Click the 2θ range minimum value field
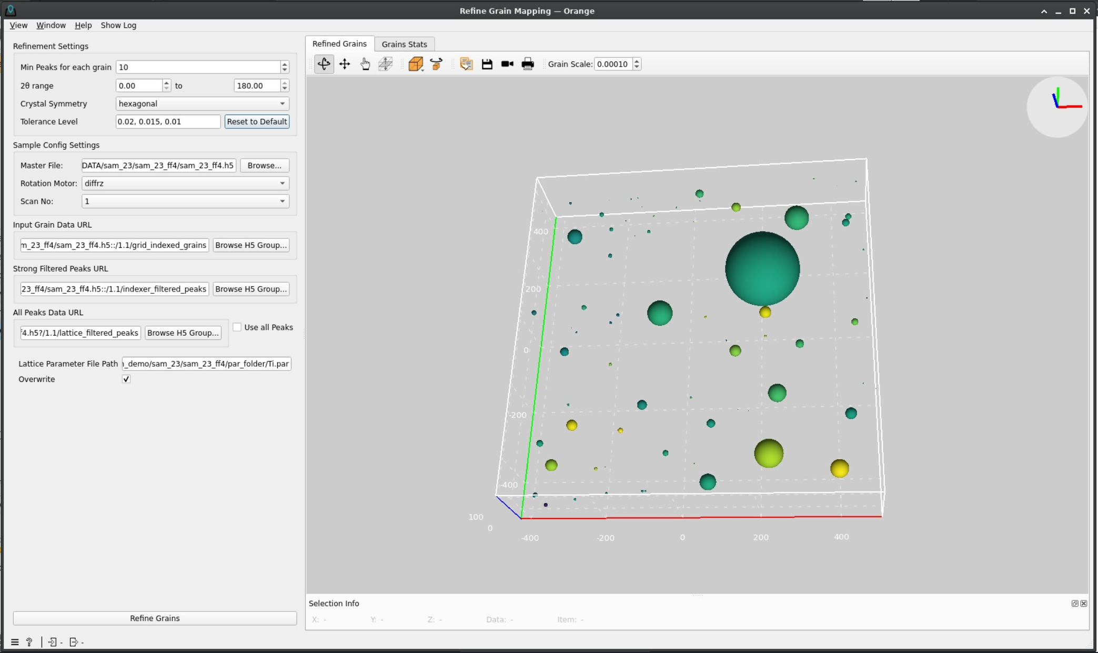1098x653 pixels. point(139,86)
